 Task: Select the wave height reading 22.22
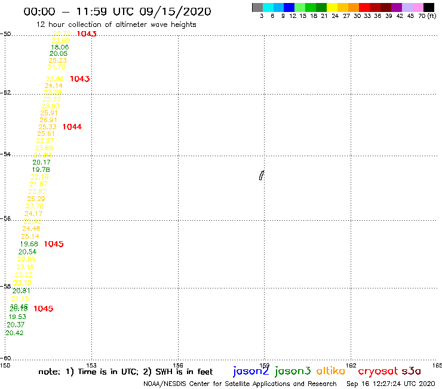24,275
